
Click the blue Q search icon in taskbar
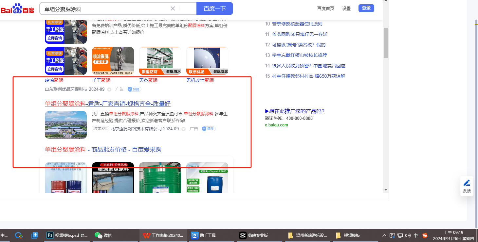pos(19,235)
